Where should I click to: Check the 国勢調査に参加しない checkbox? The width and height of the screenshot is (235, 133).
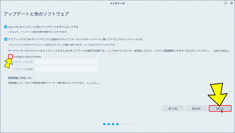coord(6,78)
